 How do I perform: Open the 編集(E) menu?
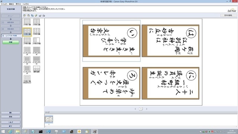coord(12,4)
